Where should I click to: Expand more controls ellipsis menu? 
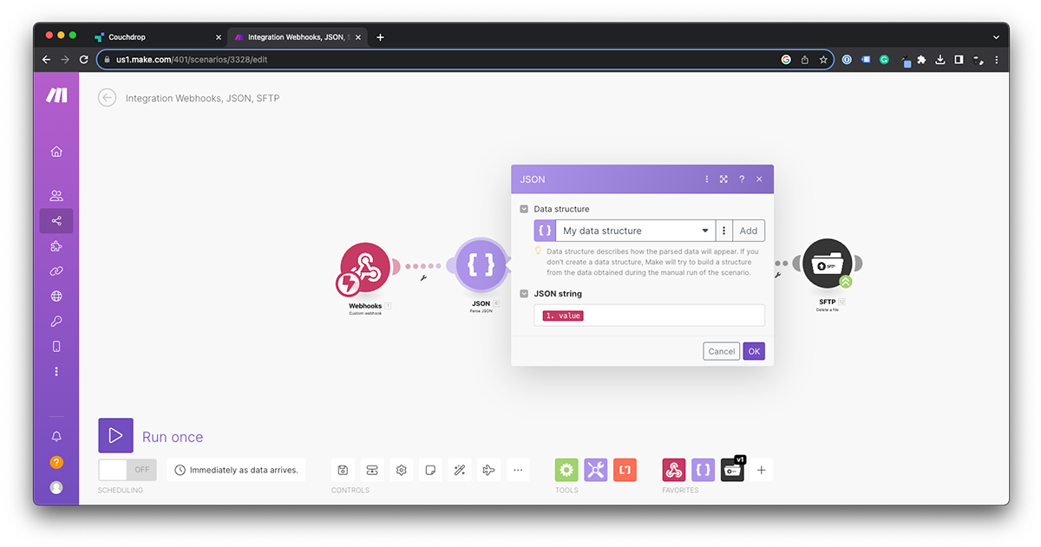point(518,470)
